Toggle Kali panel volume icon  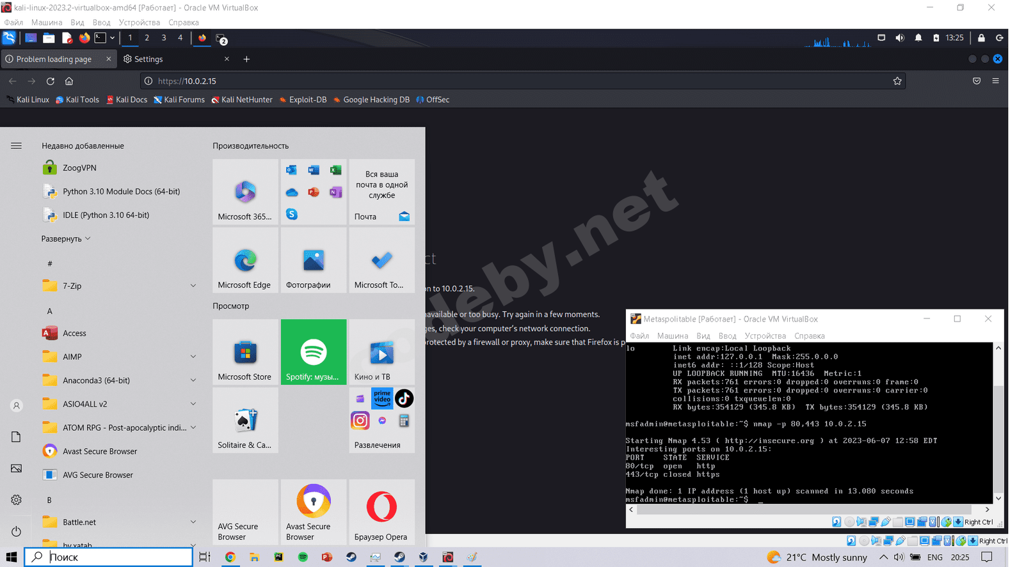pyautogui.click(x=900, y=38)
